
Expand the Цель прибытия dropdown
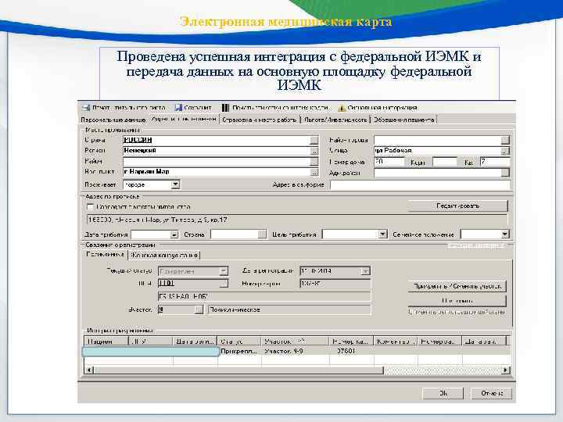tap(382, 234)
